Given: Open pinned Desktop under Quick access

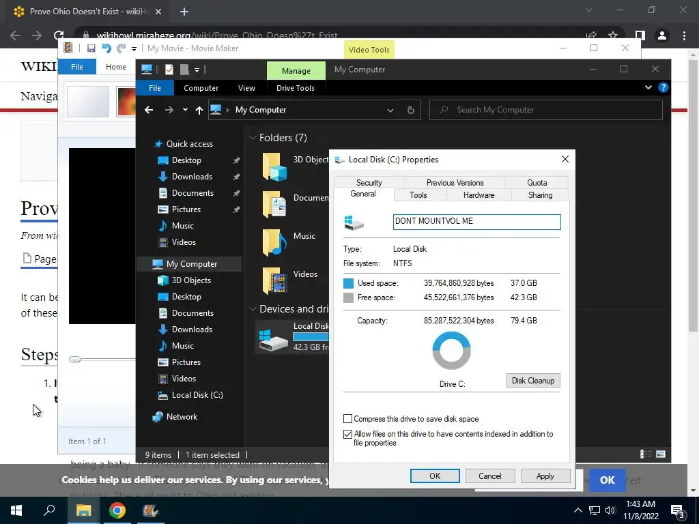Looking at the screenshot, I should [186, 160].
